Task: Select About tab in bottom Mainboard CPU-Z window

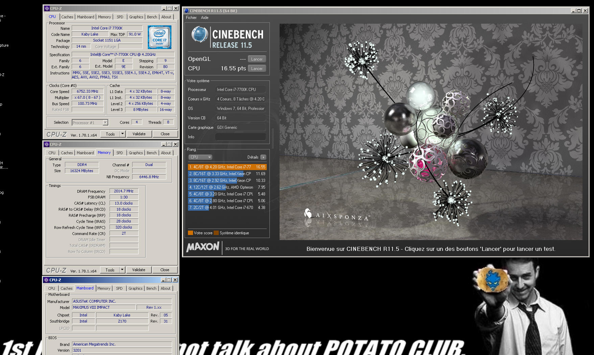Action: point(166,288)
